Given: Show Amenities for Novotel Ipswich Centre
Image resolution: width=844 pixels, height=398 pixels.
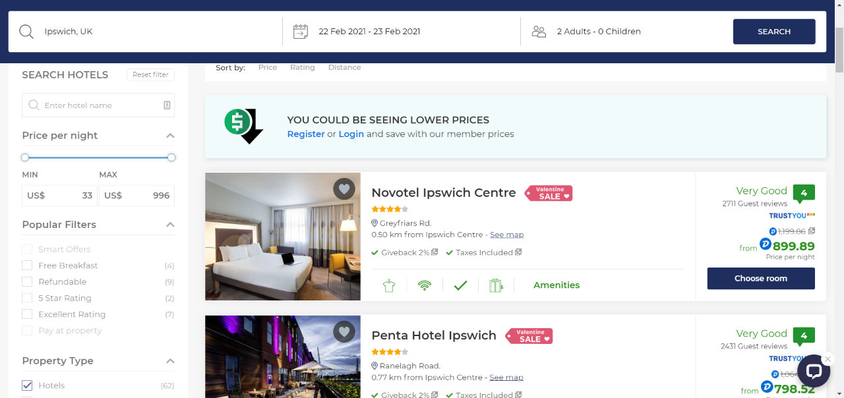Looking at the screenshot, I should click(x=557, y=285).
